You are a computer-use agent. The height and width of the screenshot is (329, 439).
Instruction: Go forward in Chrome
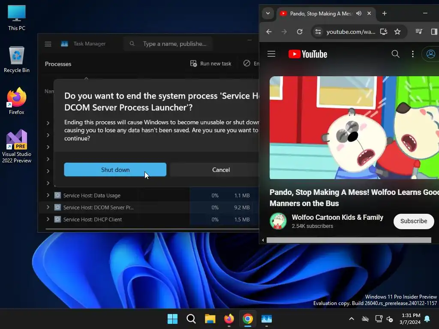point(284,32)
